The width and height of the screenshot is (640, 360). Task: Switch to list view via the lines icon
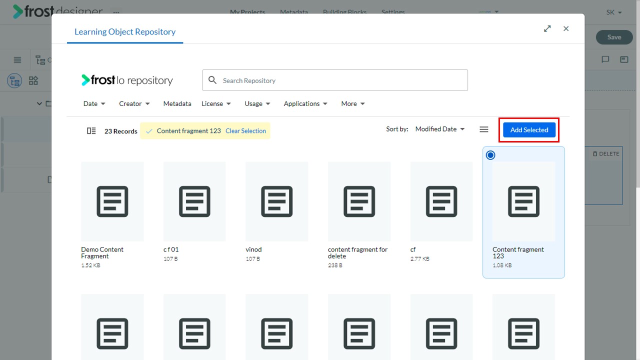click(483, 129)
